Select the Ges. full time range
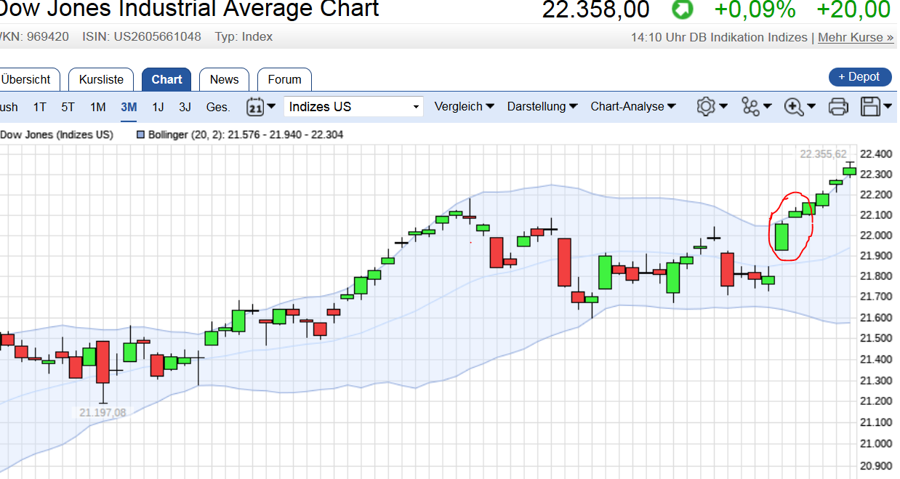Viewport: 900px width, 479px height. [218, 107]
